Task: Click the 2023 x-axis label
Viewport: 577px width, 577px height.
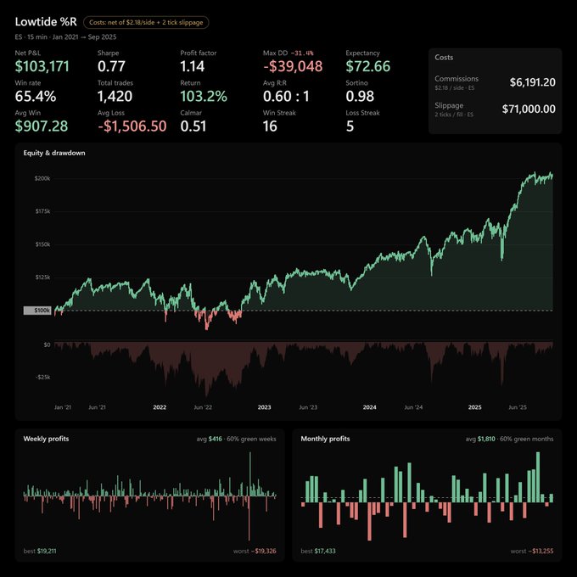Action: 264,407
